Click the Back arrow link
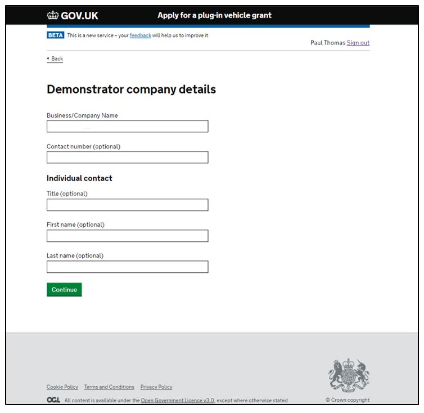The height and width of the screenshot is (413, 424). (x=55, y=59)
